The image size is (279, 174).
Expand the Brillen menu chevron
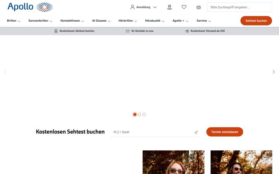click(19, 21)
